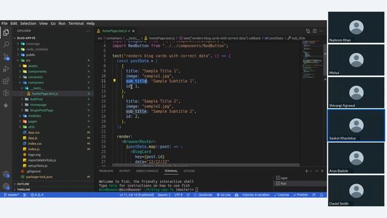
Task: Close the homePage.test.js tab
Action: coord(134,31)
